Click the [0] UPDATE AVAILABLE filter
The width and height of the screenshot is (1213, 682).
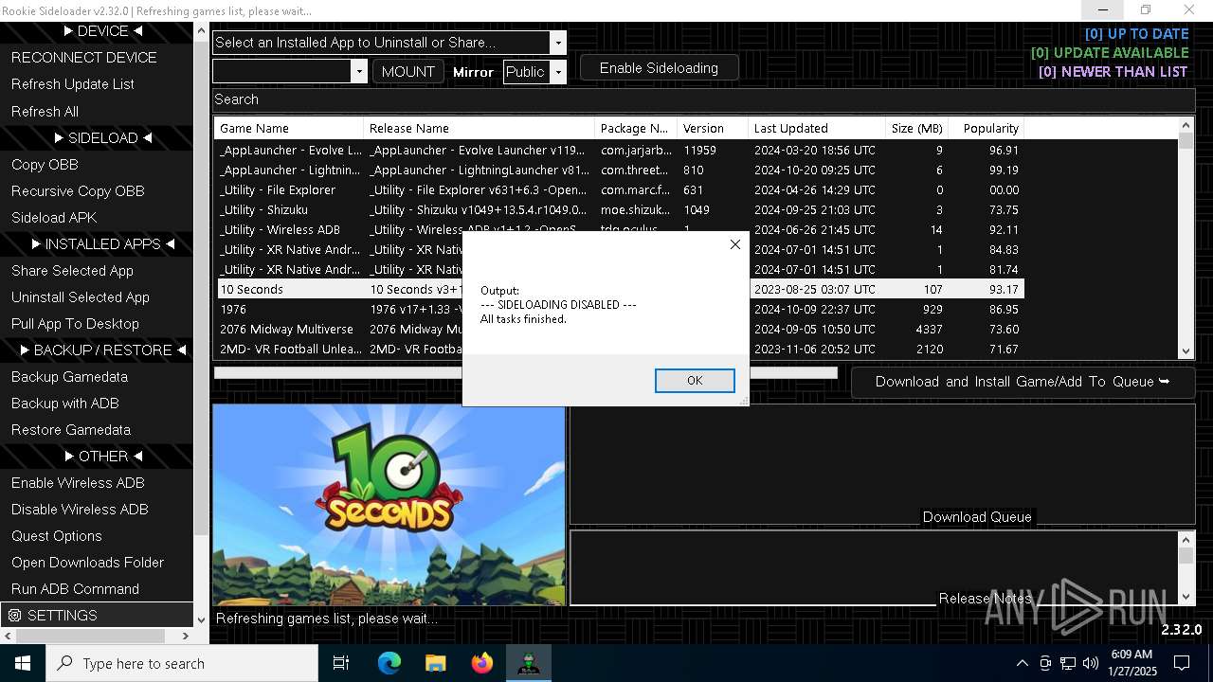coord(1110,53)
